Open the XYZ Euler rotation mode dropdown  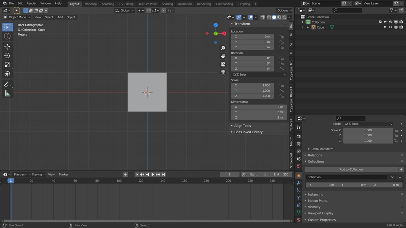tap(258, 74)
